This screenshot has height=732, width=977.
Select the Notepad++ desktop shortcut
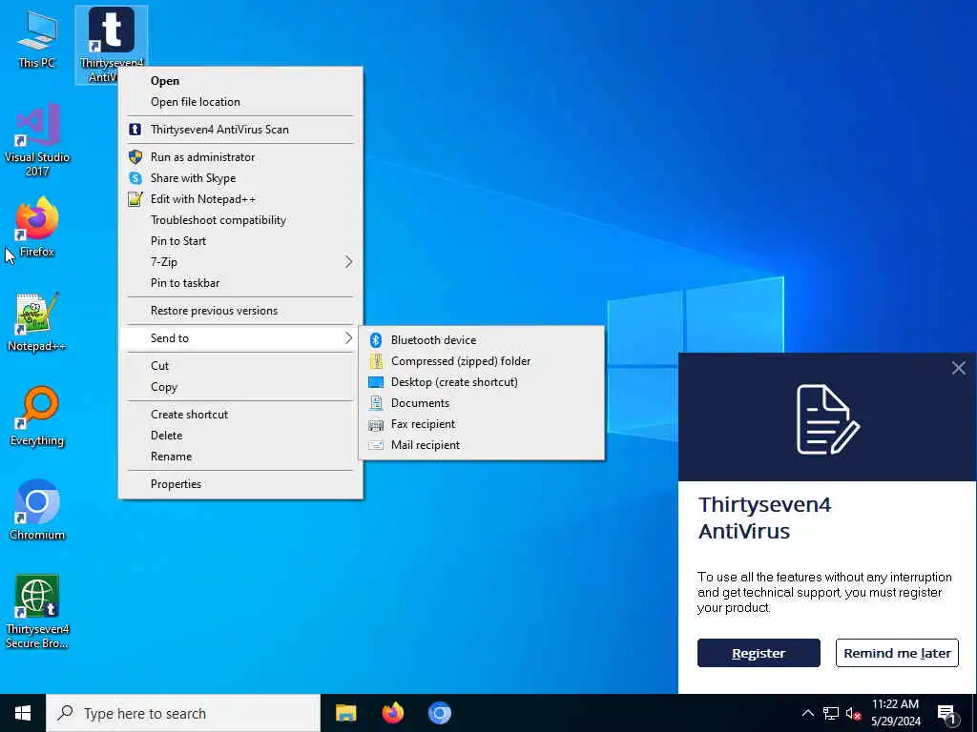coord(37,322)
